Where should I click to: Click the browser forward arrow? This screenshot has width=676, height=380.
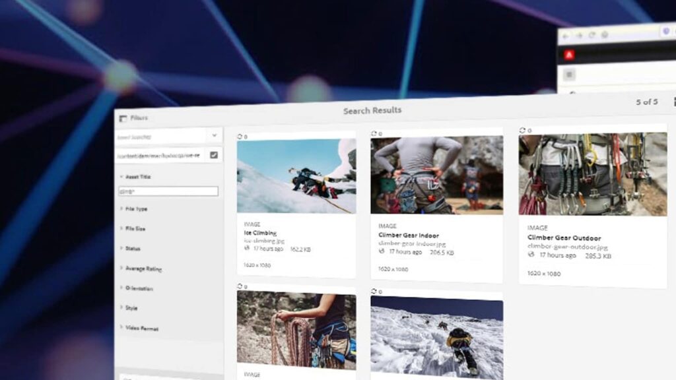coord(580,35)
